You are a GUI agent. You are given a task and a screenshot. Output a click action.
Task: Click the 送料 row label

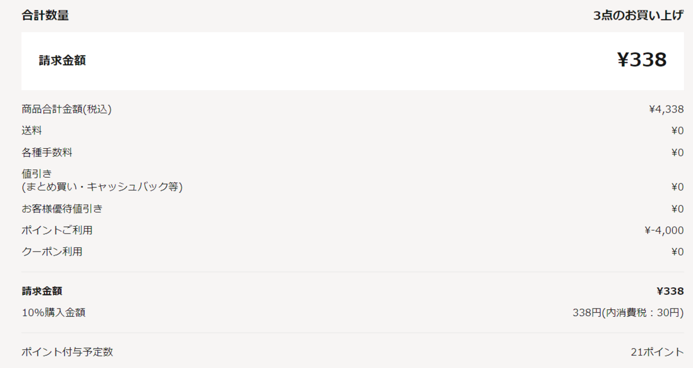tap(32, 130)
